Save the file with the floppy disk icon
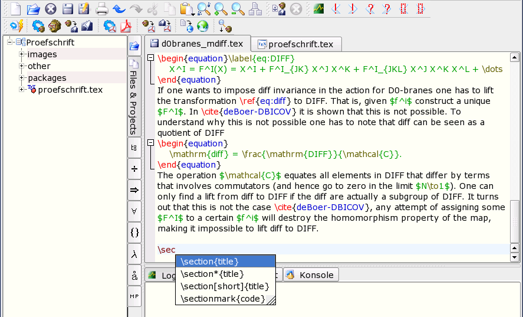Viewport: 523px width, 317px height. (x=68, y=9)
